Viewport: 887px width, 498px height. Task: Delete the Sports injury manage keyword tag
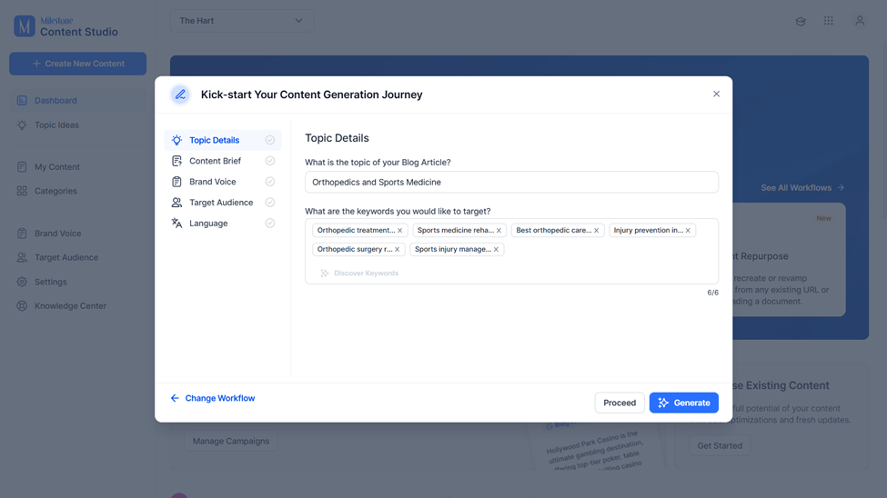click(496, 249)
